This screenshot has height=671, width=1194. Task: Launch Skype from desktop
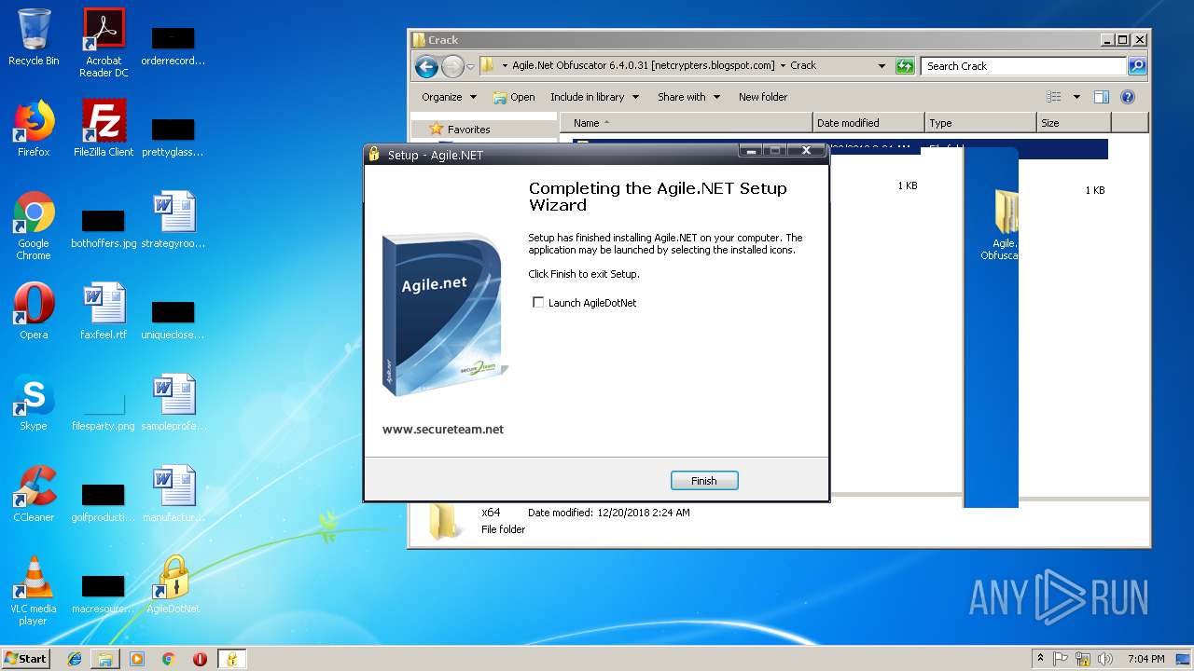point(34,404)
